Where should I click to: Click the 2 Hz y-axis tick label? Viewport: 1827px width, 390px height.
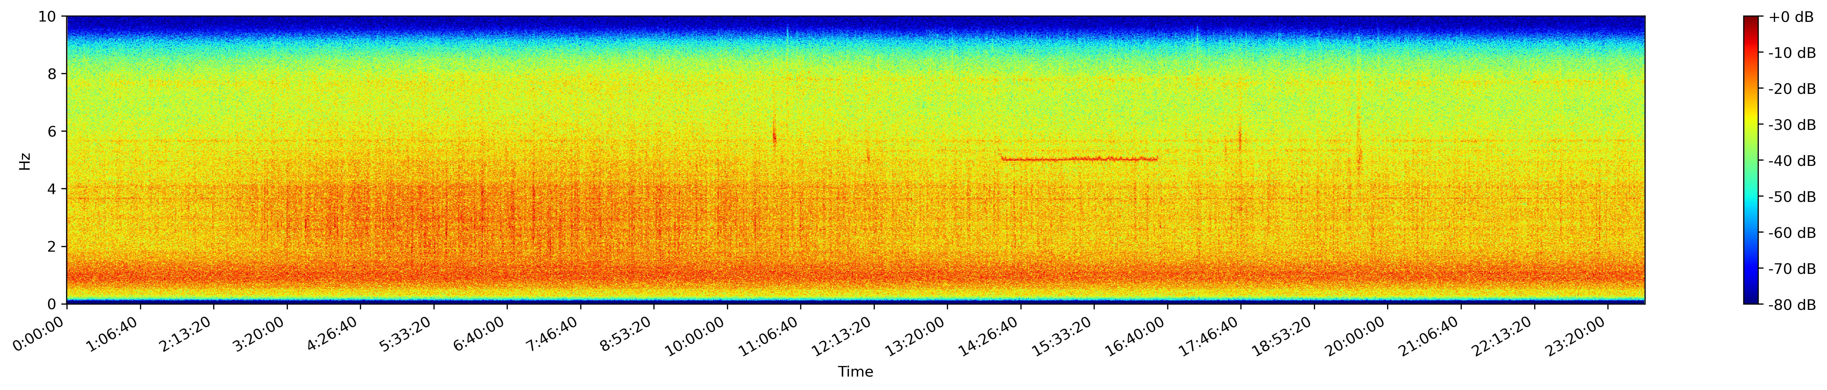(x=52, y=247)
